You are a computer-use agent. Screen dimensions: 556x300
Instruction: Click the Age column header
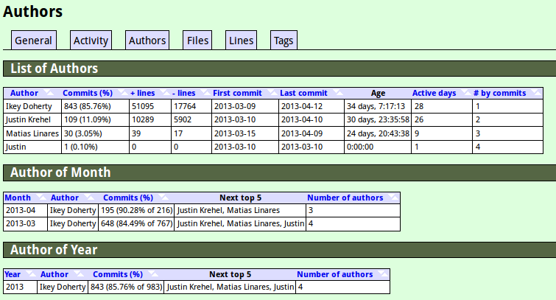(378, 94)
